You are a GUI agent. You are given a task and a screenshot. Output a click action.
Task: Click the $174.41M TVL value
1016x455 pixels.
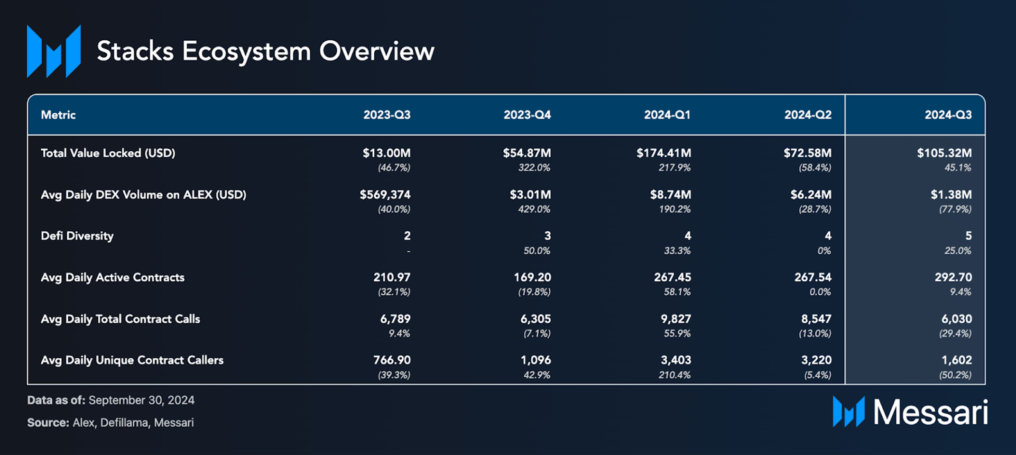664,153
